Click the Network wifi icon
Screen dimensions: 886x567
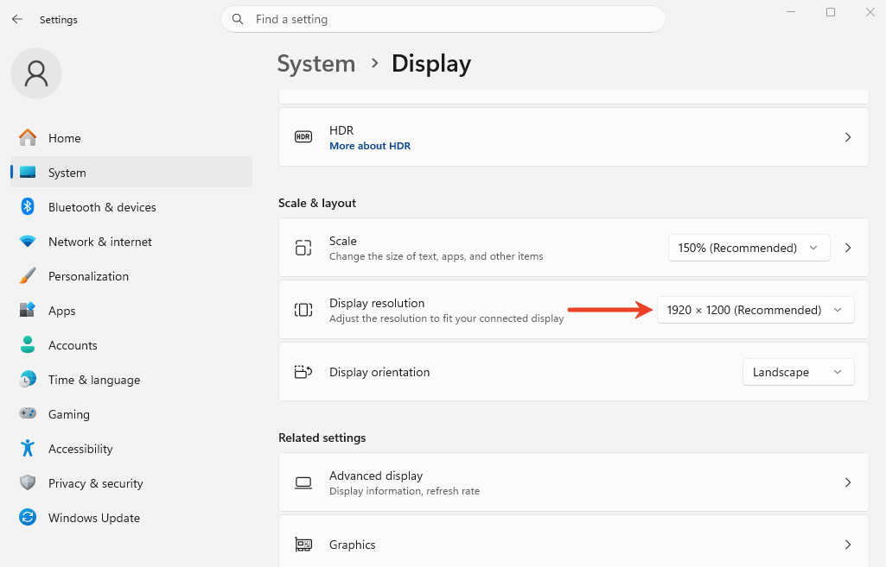(x=28, y=241)
